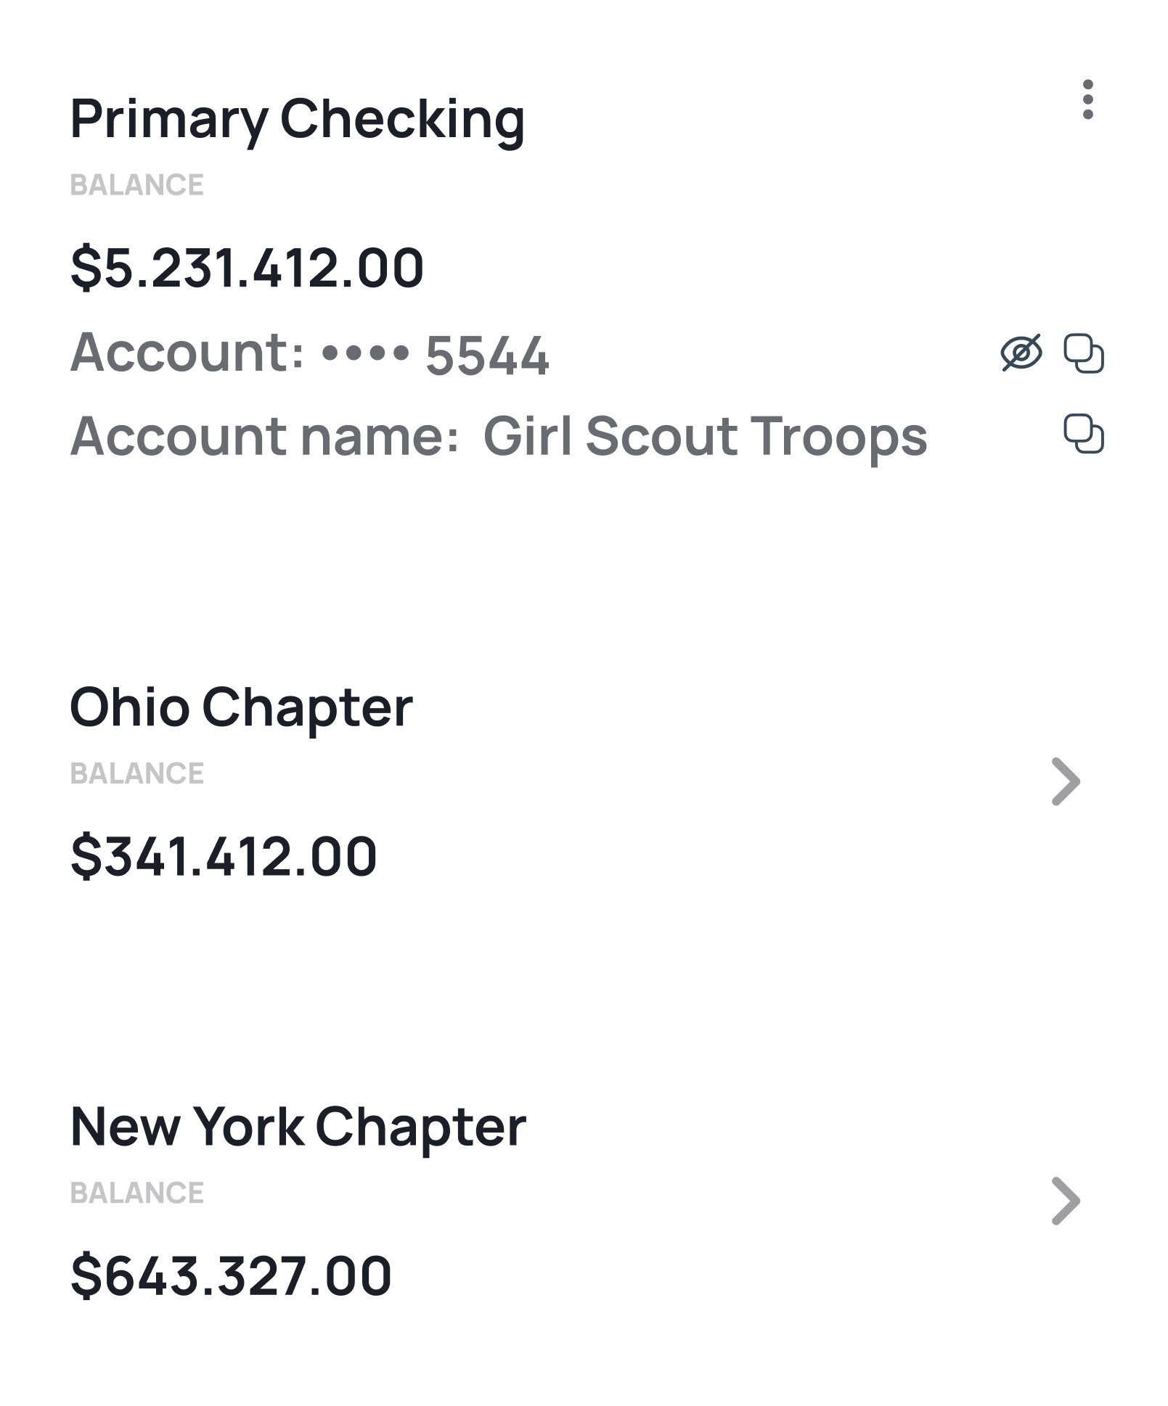Expand the New York Chapter chevron
The image size is (1168, 1406).
(x=1066, y=1201)
